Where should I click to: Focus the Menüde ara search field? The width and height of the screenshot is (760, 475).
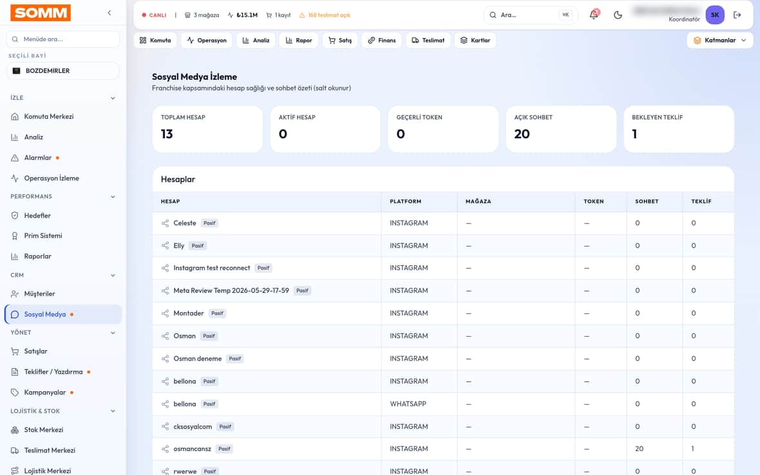tap(63, 39)
